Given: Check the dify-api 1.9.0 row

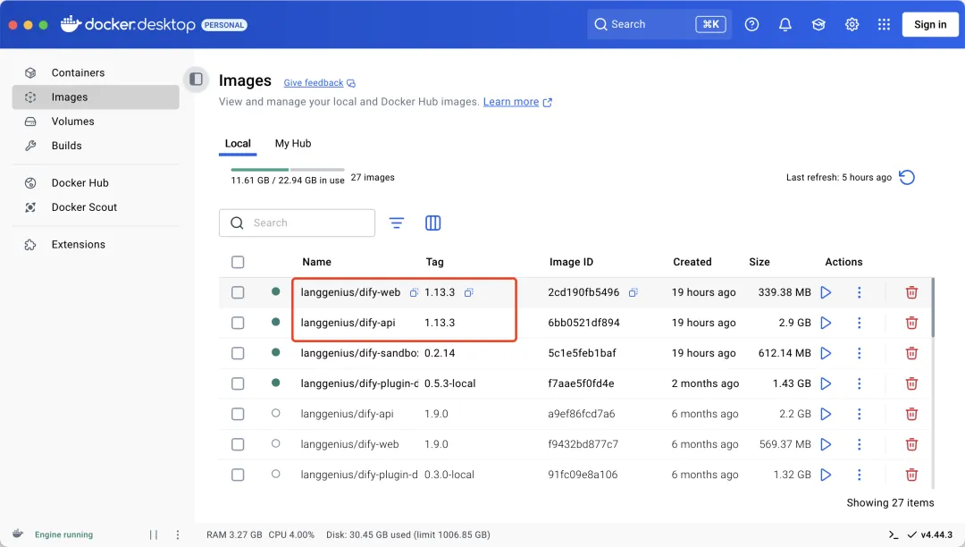Looking at the screenshot, I should click(238, 414).
